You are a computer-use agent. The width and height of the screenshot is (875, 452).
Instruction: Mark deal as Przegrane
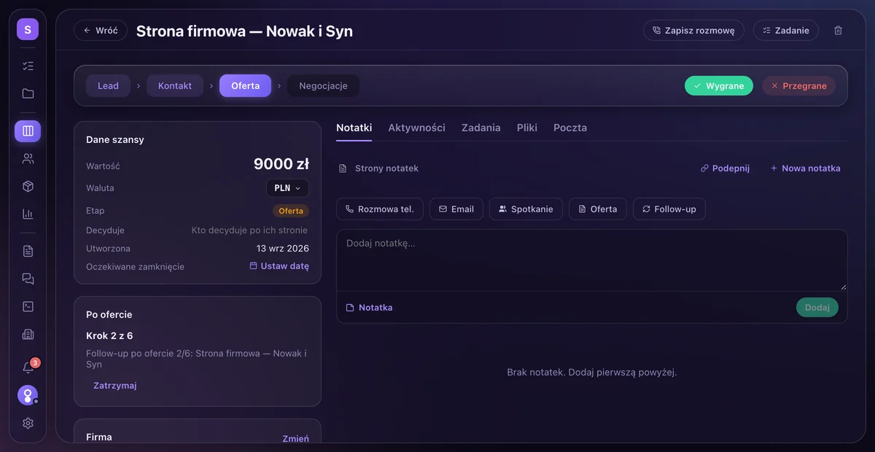pos(798,86)
